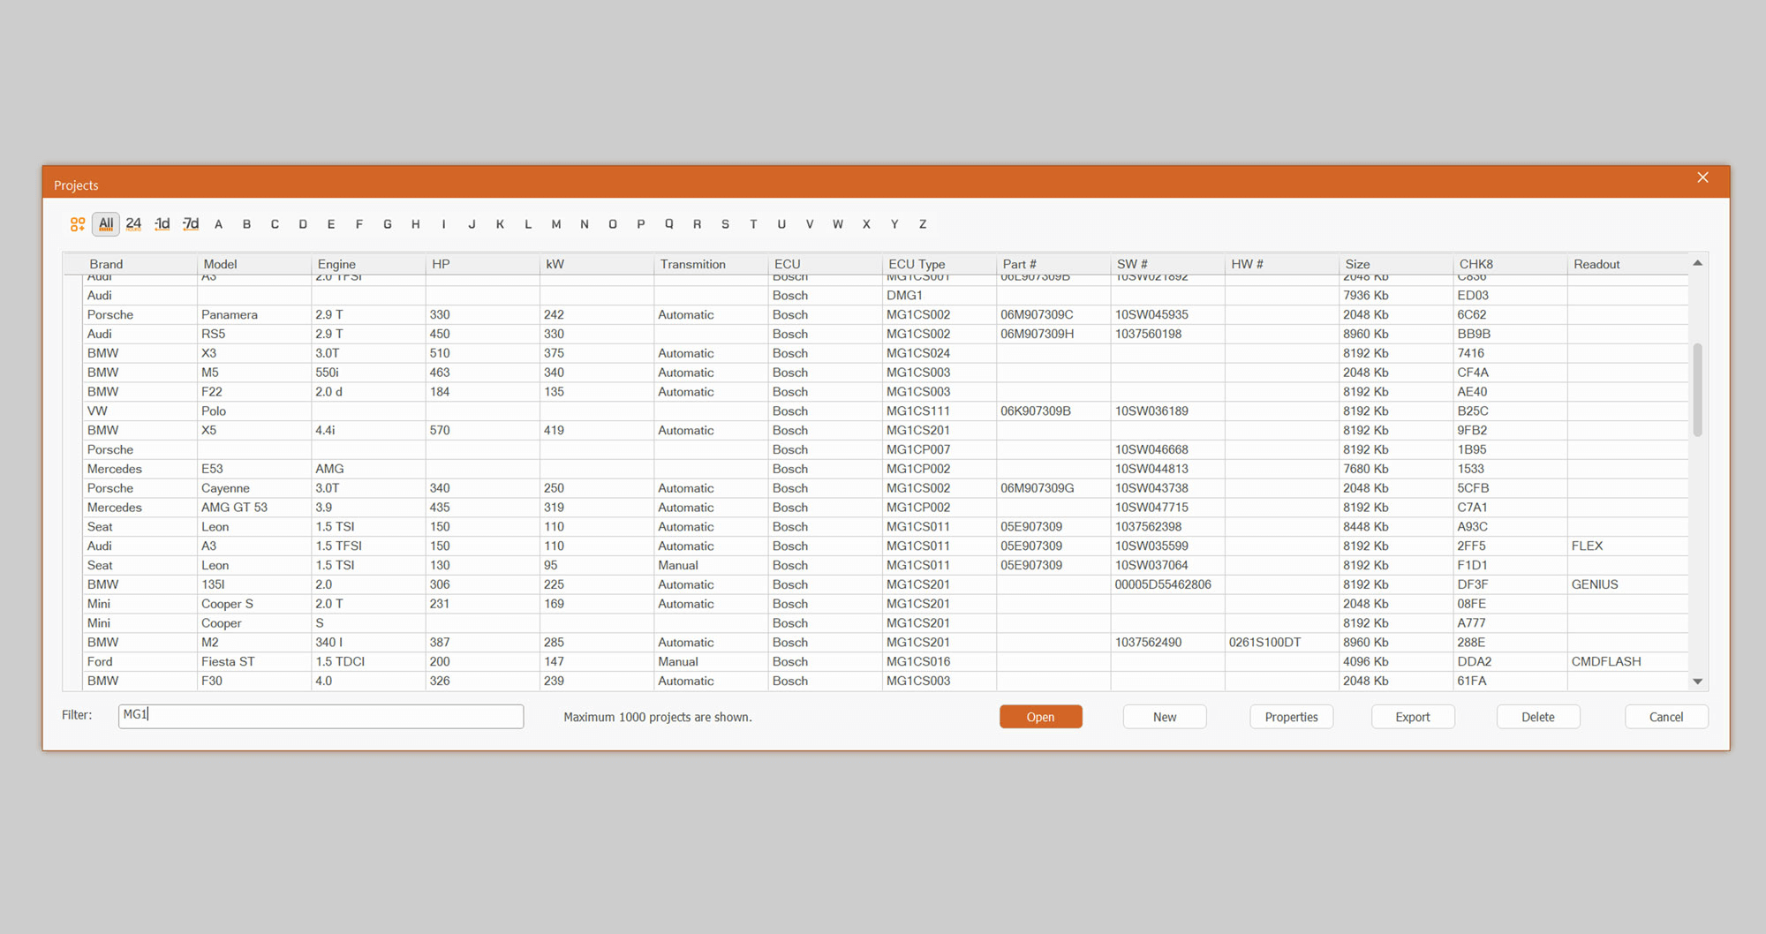1766x934 pixels.
Task: Sort by the Size column header
Action: (x=1395, y=264)
